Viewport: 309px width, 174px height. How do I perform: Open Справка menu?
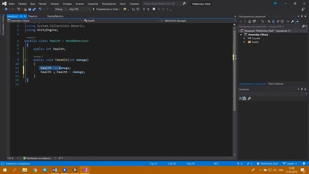134,4
